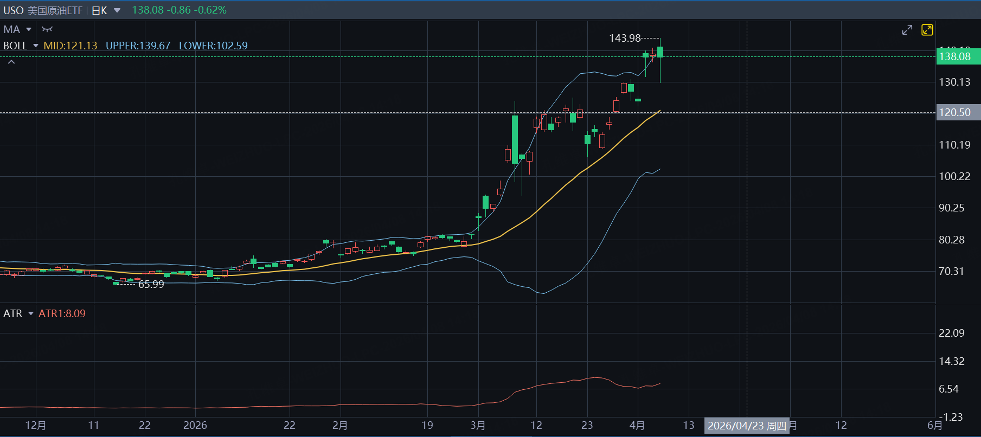The height and width of the screenshot is (437, 981).
Task: Click the USO 美国原油ETF symbol title
Action: [x=42, y=10]
